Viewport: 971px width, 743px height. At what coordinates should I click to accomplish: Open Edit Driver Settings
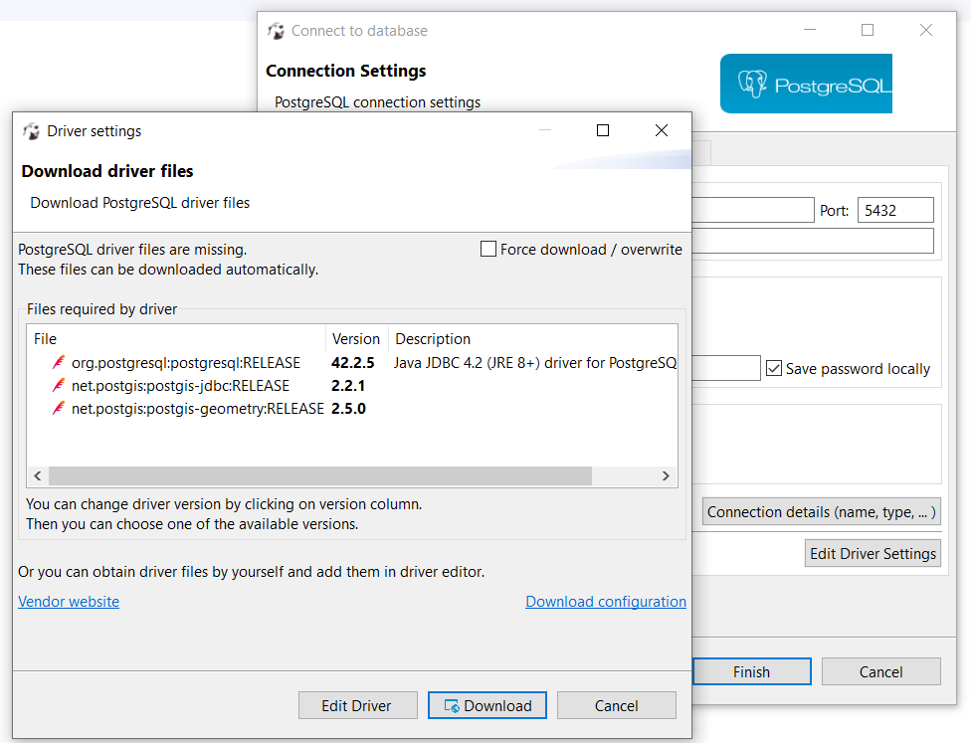873,554
